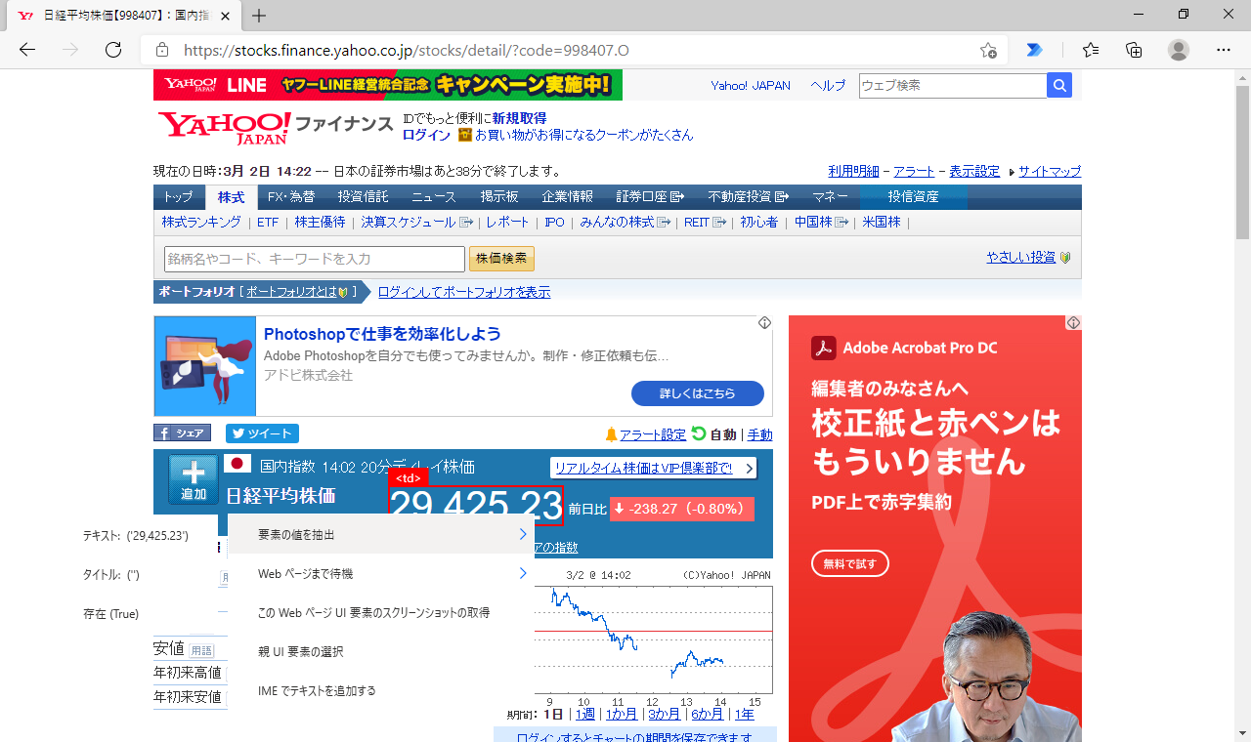Open the ETF link
This screenshot has width=1251, height=742.
coord(268,222)
